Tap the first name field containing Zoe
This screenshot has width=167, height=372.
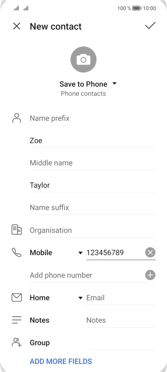point(93,140)
